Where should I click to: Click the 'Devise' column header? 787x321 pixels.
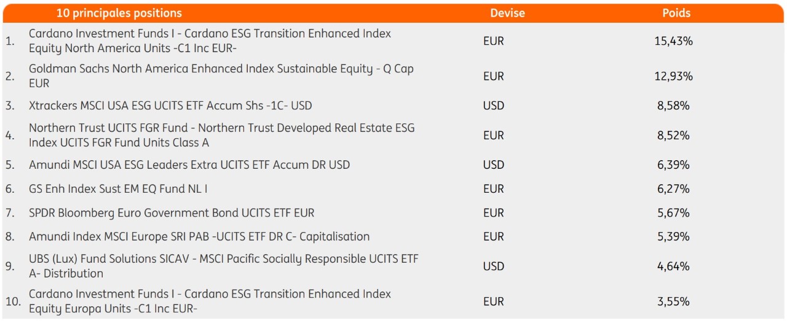point(507,13)
